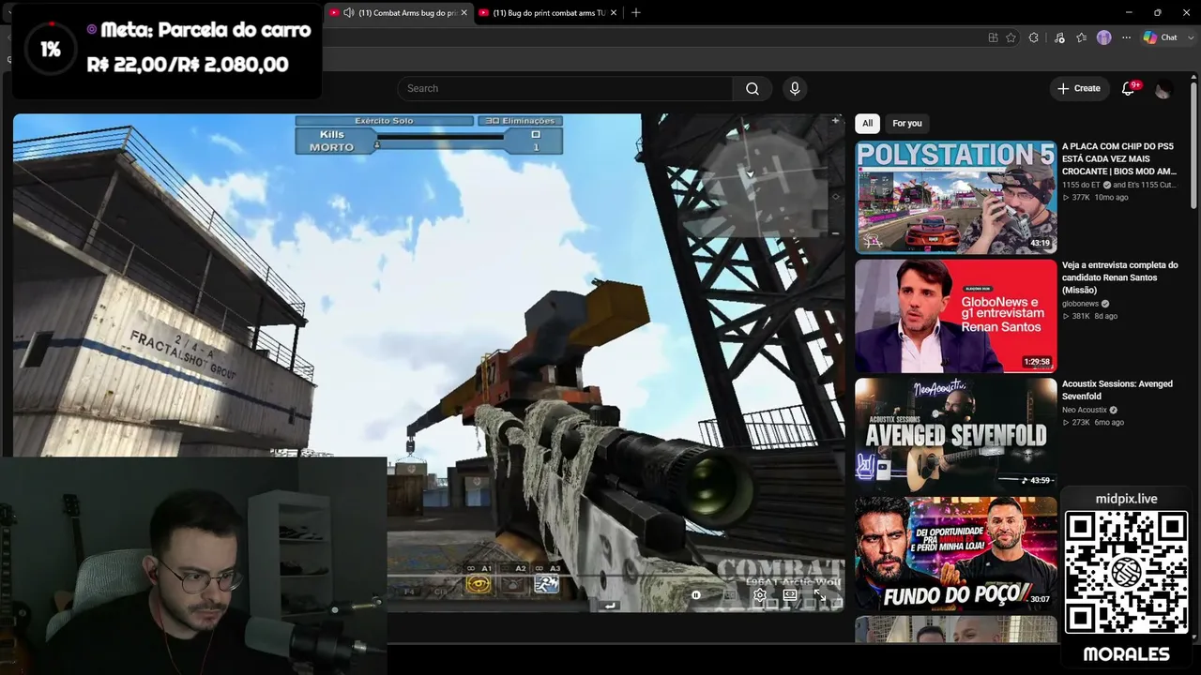Open the browser media control icon
The width and height of the screenshot is (1201, 675).
pos(1059,37)
